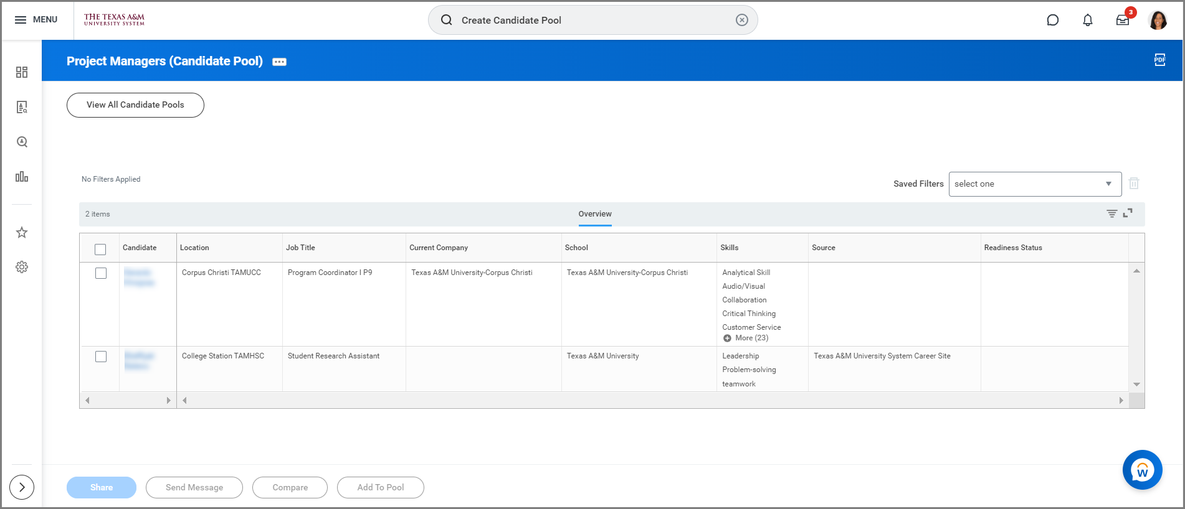Open the chat bubble icon in the header
The width and height of the screenshot is (1185, 509).
tap(1052, 20)
